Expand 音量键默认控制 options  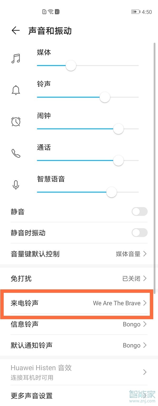[x=79, y=254]
